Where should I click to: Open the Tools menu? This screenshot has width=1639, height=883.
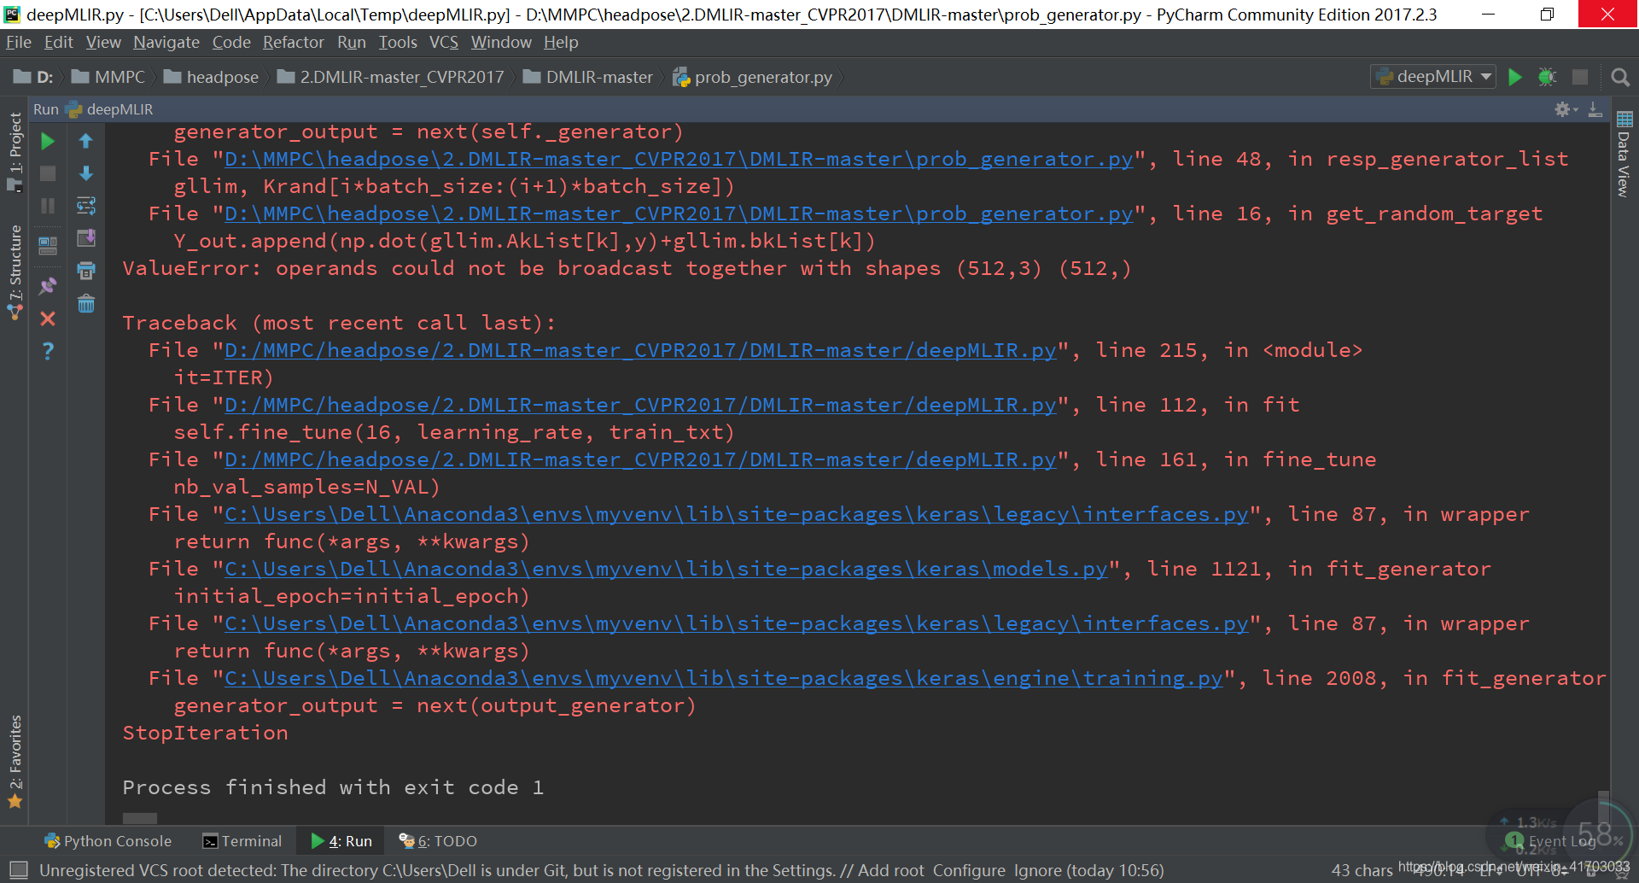click(398, 42)
